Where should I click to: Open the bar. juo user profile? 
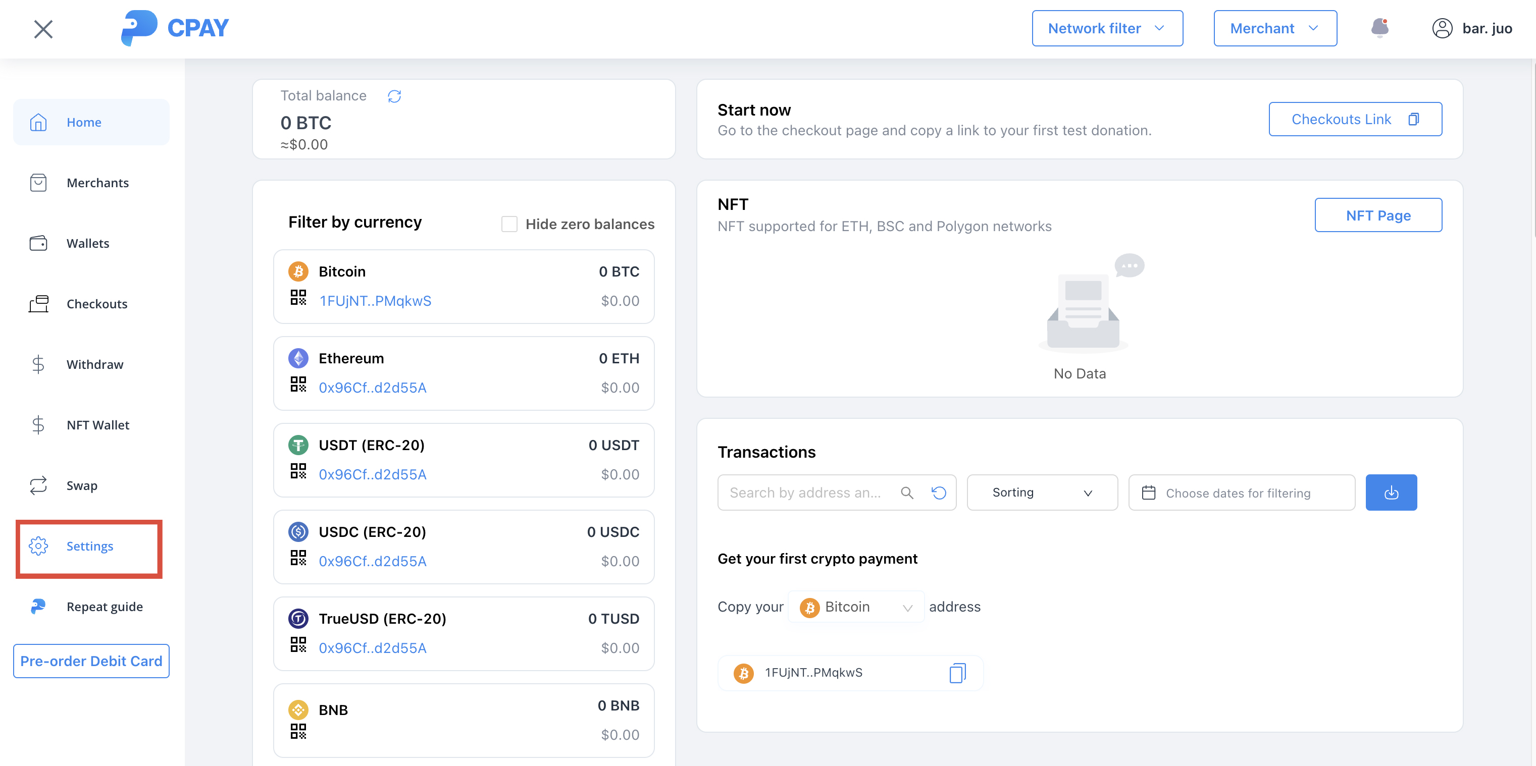pos(1471,28)
